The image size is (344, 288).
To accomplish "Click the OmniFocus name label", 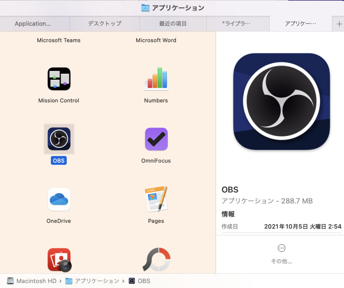I will pos(156,161).
